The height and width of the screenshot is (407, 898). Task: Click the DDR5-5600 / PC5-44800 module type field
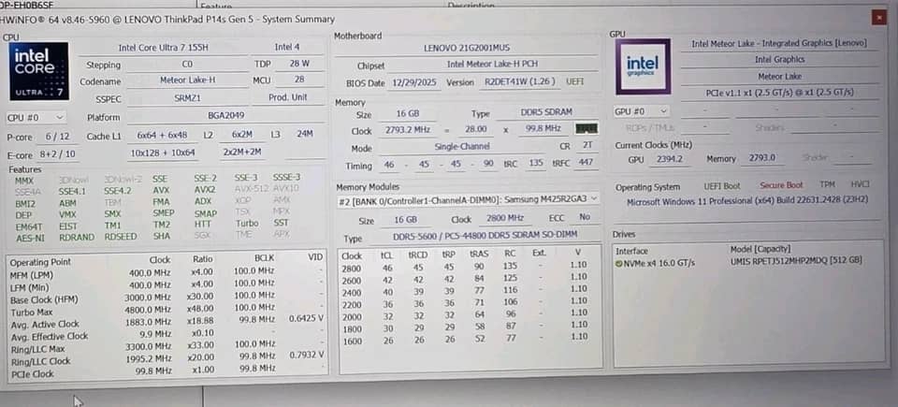485,235
